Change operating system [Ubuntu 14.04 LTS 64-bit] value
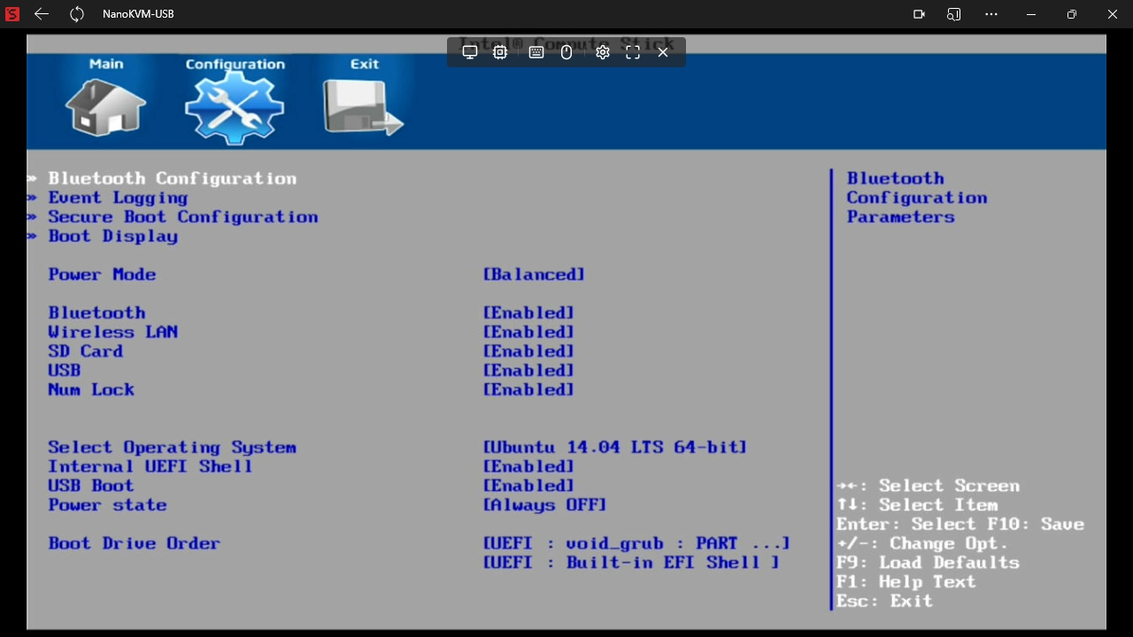Viewport: 1133px width, 637px height. coord(615,448)
